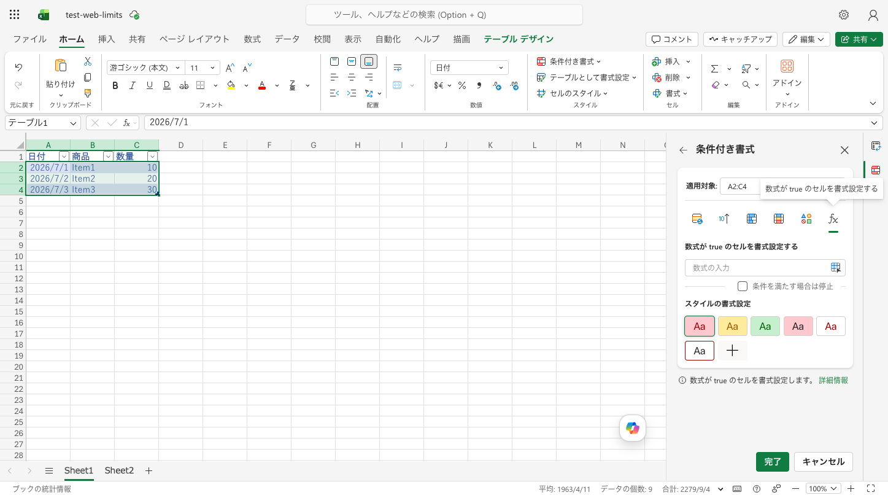Align text to the right

pos(369,77)
